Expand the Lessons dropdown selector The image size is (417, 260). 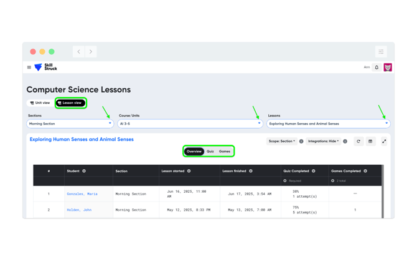tap(328, 124)
